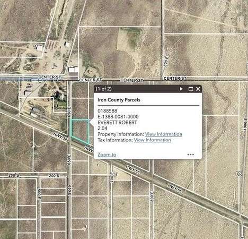Maximize the parcel info popup
The height and width of the screenshot is (239, 248).
191,89
